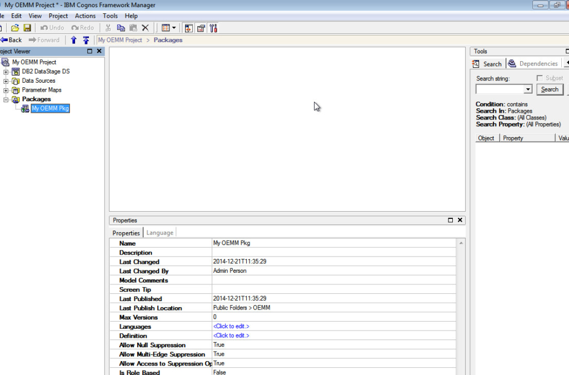Image resolution: width=569 pixels, height=375 pixels.
Task: Save the project using the floppy disk icon
Action: coord(27,28)
